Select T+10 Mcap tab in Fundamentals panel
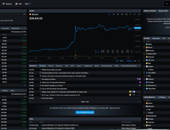 [x=162, y=97]
